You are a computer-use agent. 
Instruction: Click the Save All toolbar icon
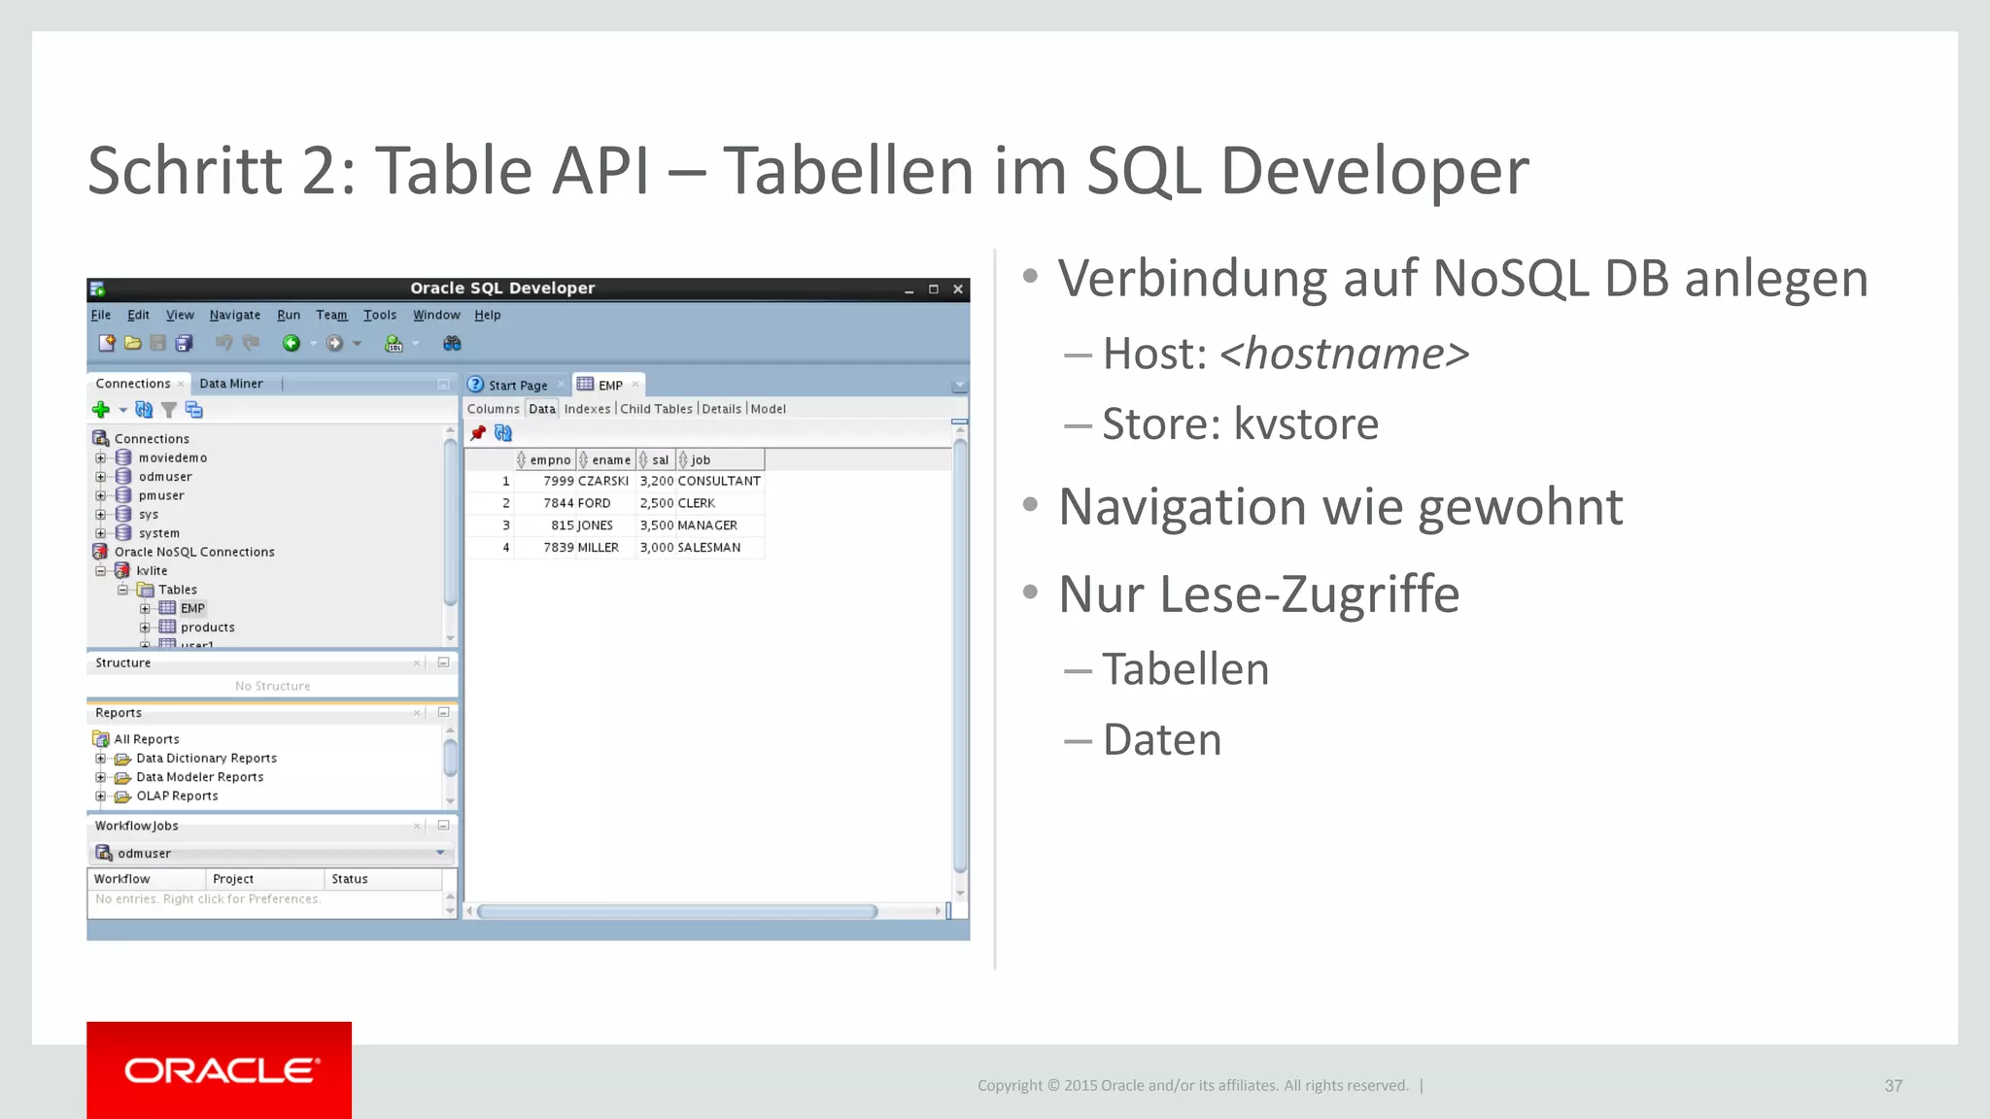[x=184, y=343]
